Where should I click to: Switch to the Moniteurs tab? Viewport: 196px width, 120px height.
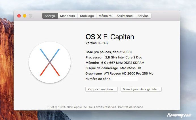coord(68,16)
